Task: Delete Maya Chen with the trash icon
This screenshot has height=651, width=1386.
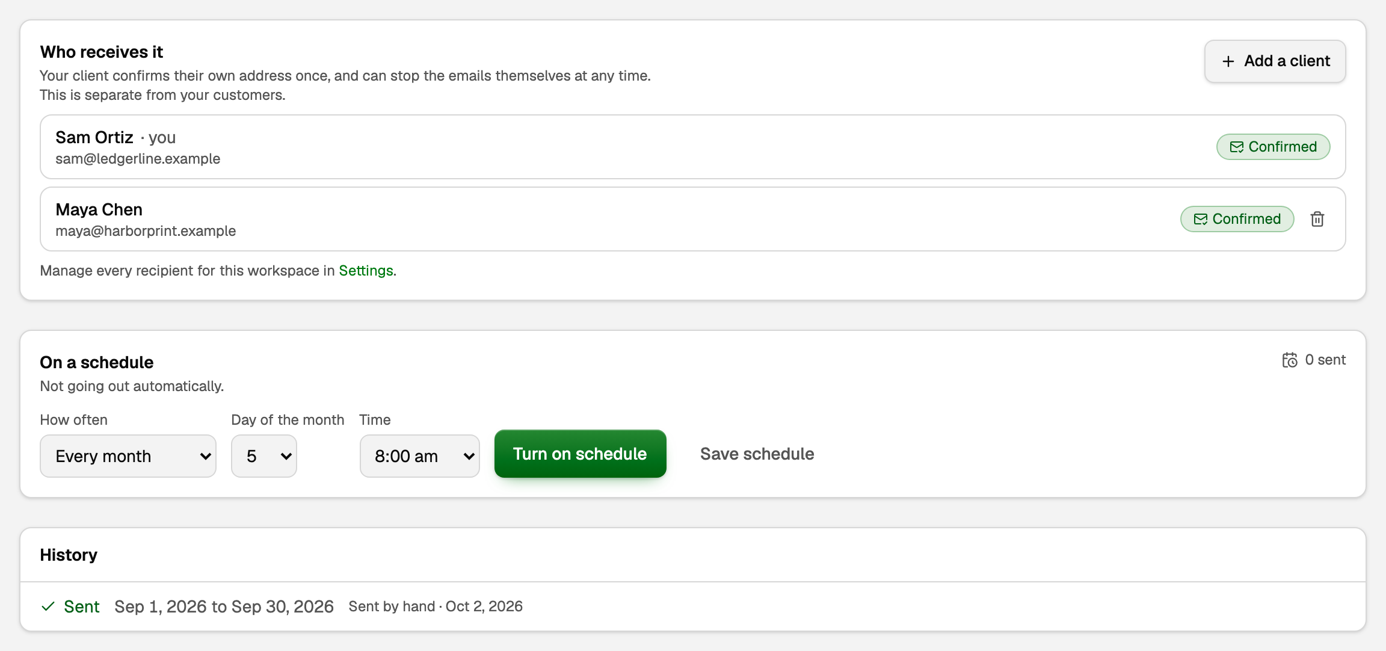Action: click(1317, 219)
